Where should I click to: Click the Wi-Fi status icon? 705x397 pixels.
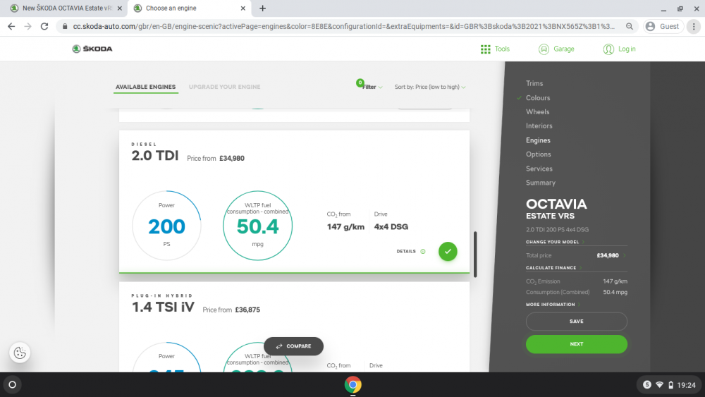pyautogui.click(x=660, y=385)
